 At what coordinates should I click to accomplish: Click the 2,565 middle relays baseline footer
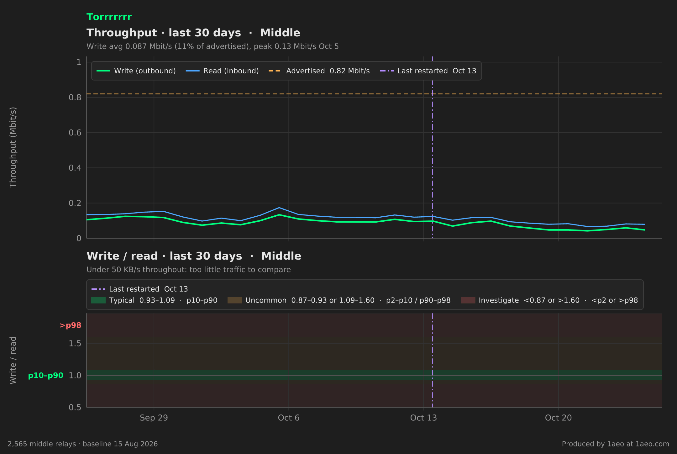click(83, 444)
